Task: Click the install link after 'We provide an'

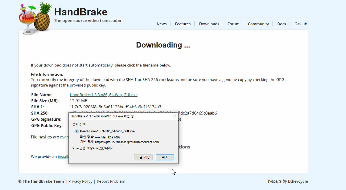Action: pos(63,157)
